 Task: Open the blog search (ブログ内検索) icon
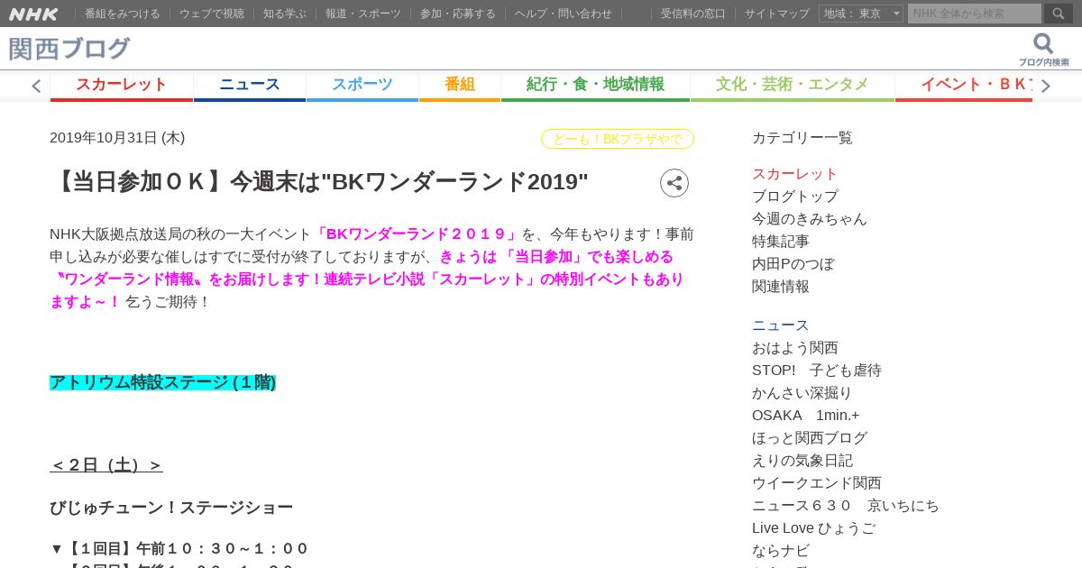(x=1043, y=50)
